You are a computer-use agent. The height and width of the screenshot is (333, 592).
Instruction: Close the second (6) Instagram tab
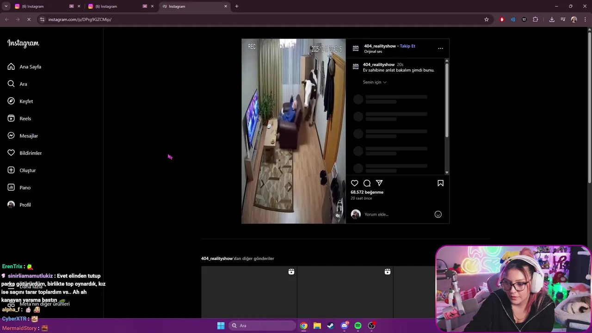[x=152, y=6]
